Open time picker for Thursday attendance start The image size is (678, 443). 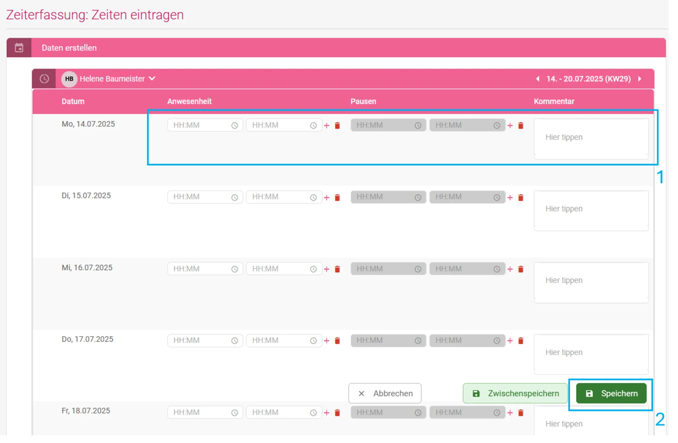[234, 341]
